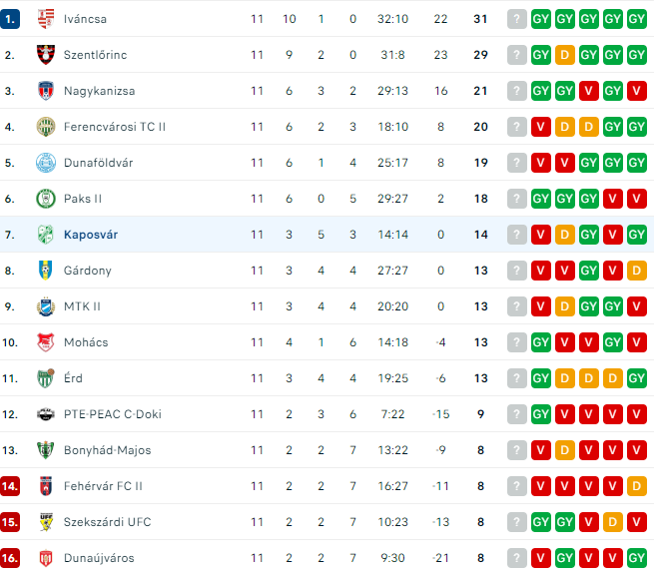
Task: Select the Dunaföldvár team emblem
Action: pyautogui.click(x=46, y=163)
